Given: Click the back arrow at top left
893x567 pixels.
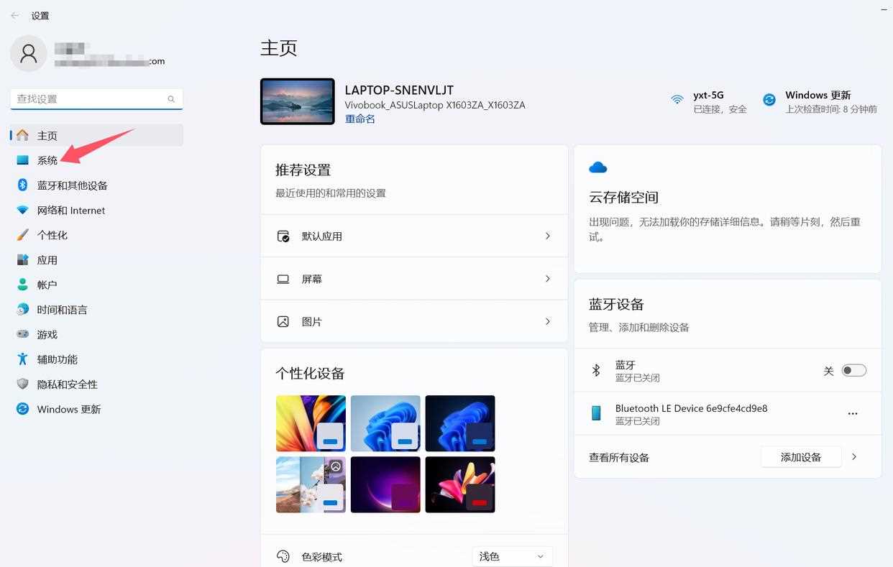Looking at the screenshot, I should [x=14, y=14].
